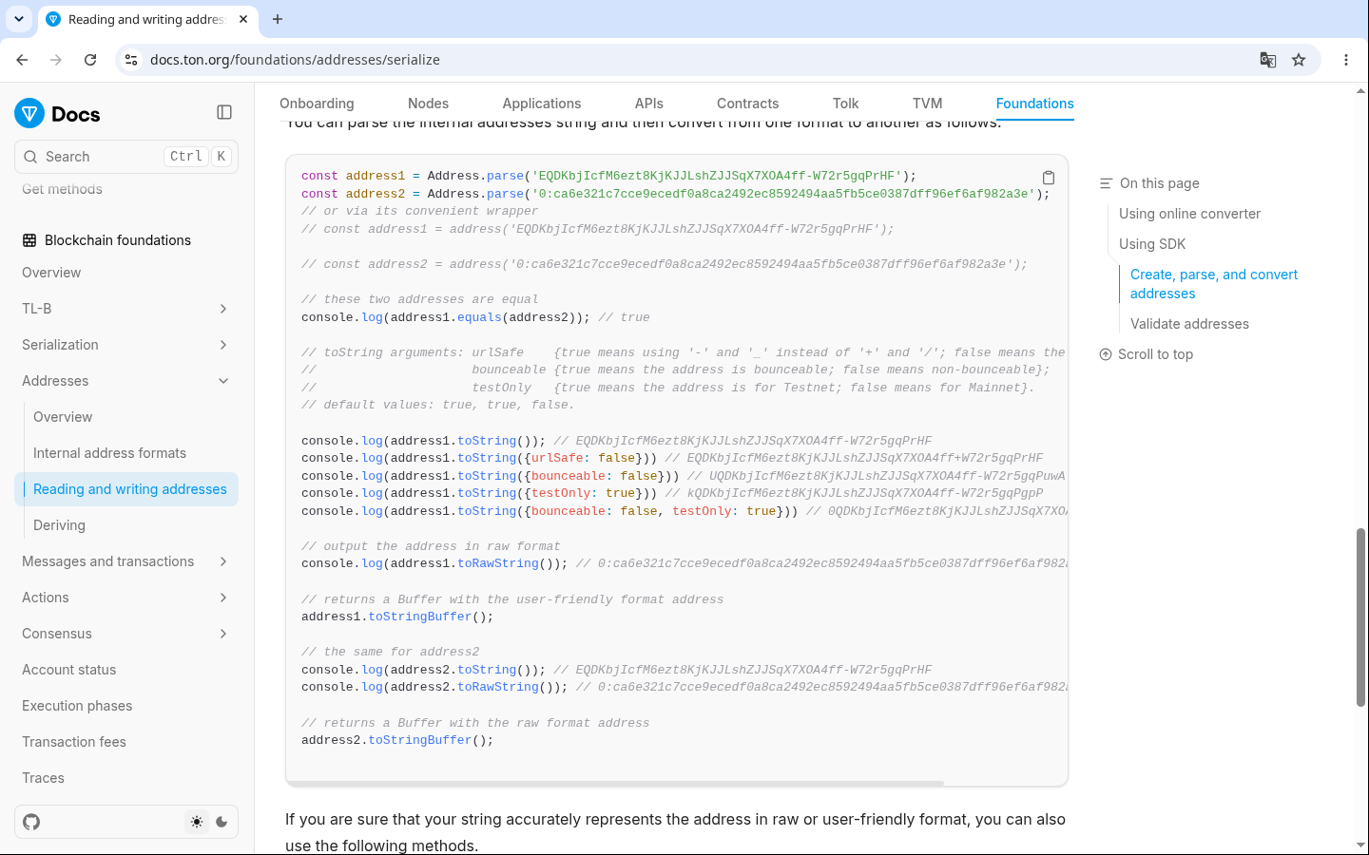The height and width of the screenshot is (855, 1369).
Task: Open the Deriving page
Action: (x=59, y=525)
